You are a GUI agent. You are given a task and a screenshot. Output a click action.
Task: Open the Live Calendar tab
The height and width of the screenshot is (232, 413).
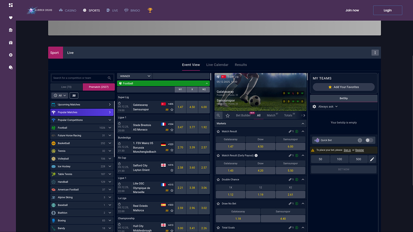[217, 65]
